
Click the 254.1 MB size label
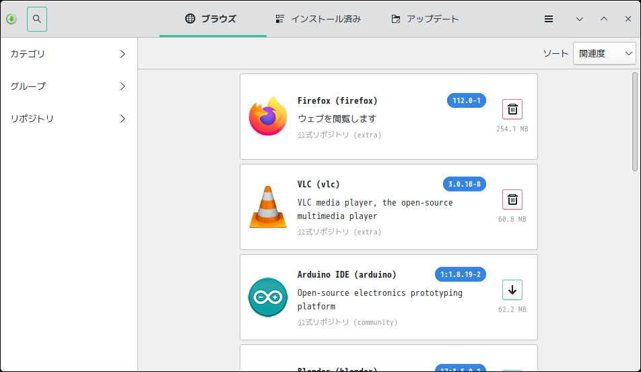[512, 129]
